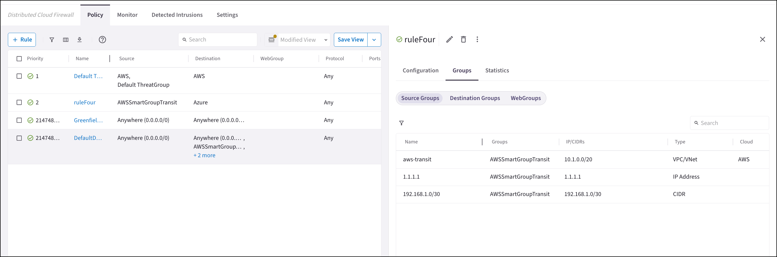
Task: Click the filter icon in the policy toolbar
Action: (52, 40)
